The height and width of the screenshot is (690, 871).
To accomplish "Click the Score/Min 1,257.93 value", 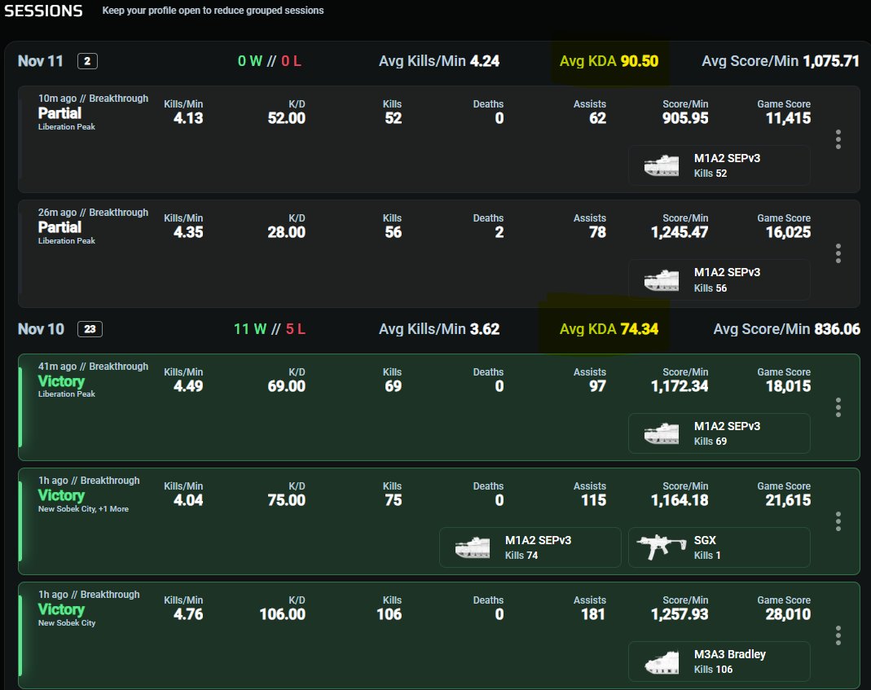I will pos(680,614).
